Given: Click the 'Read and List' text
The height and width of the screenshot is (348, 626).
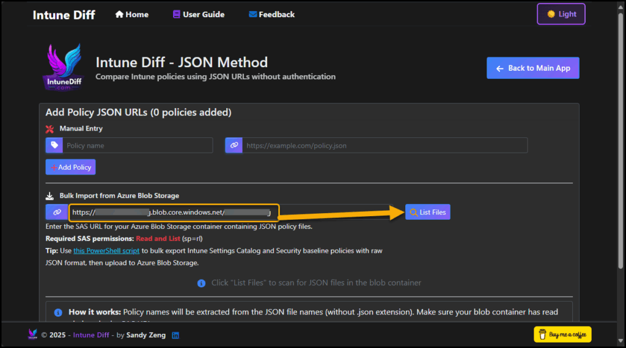Looking at the screenshot, I should 158,238.
